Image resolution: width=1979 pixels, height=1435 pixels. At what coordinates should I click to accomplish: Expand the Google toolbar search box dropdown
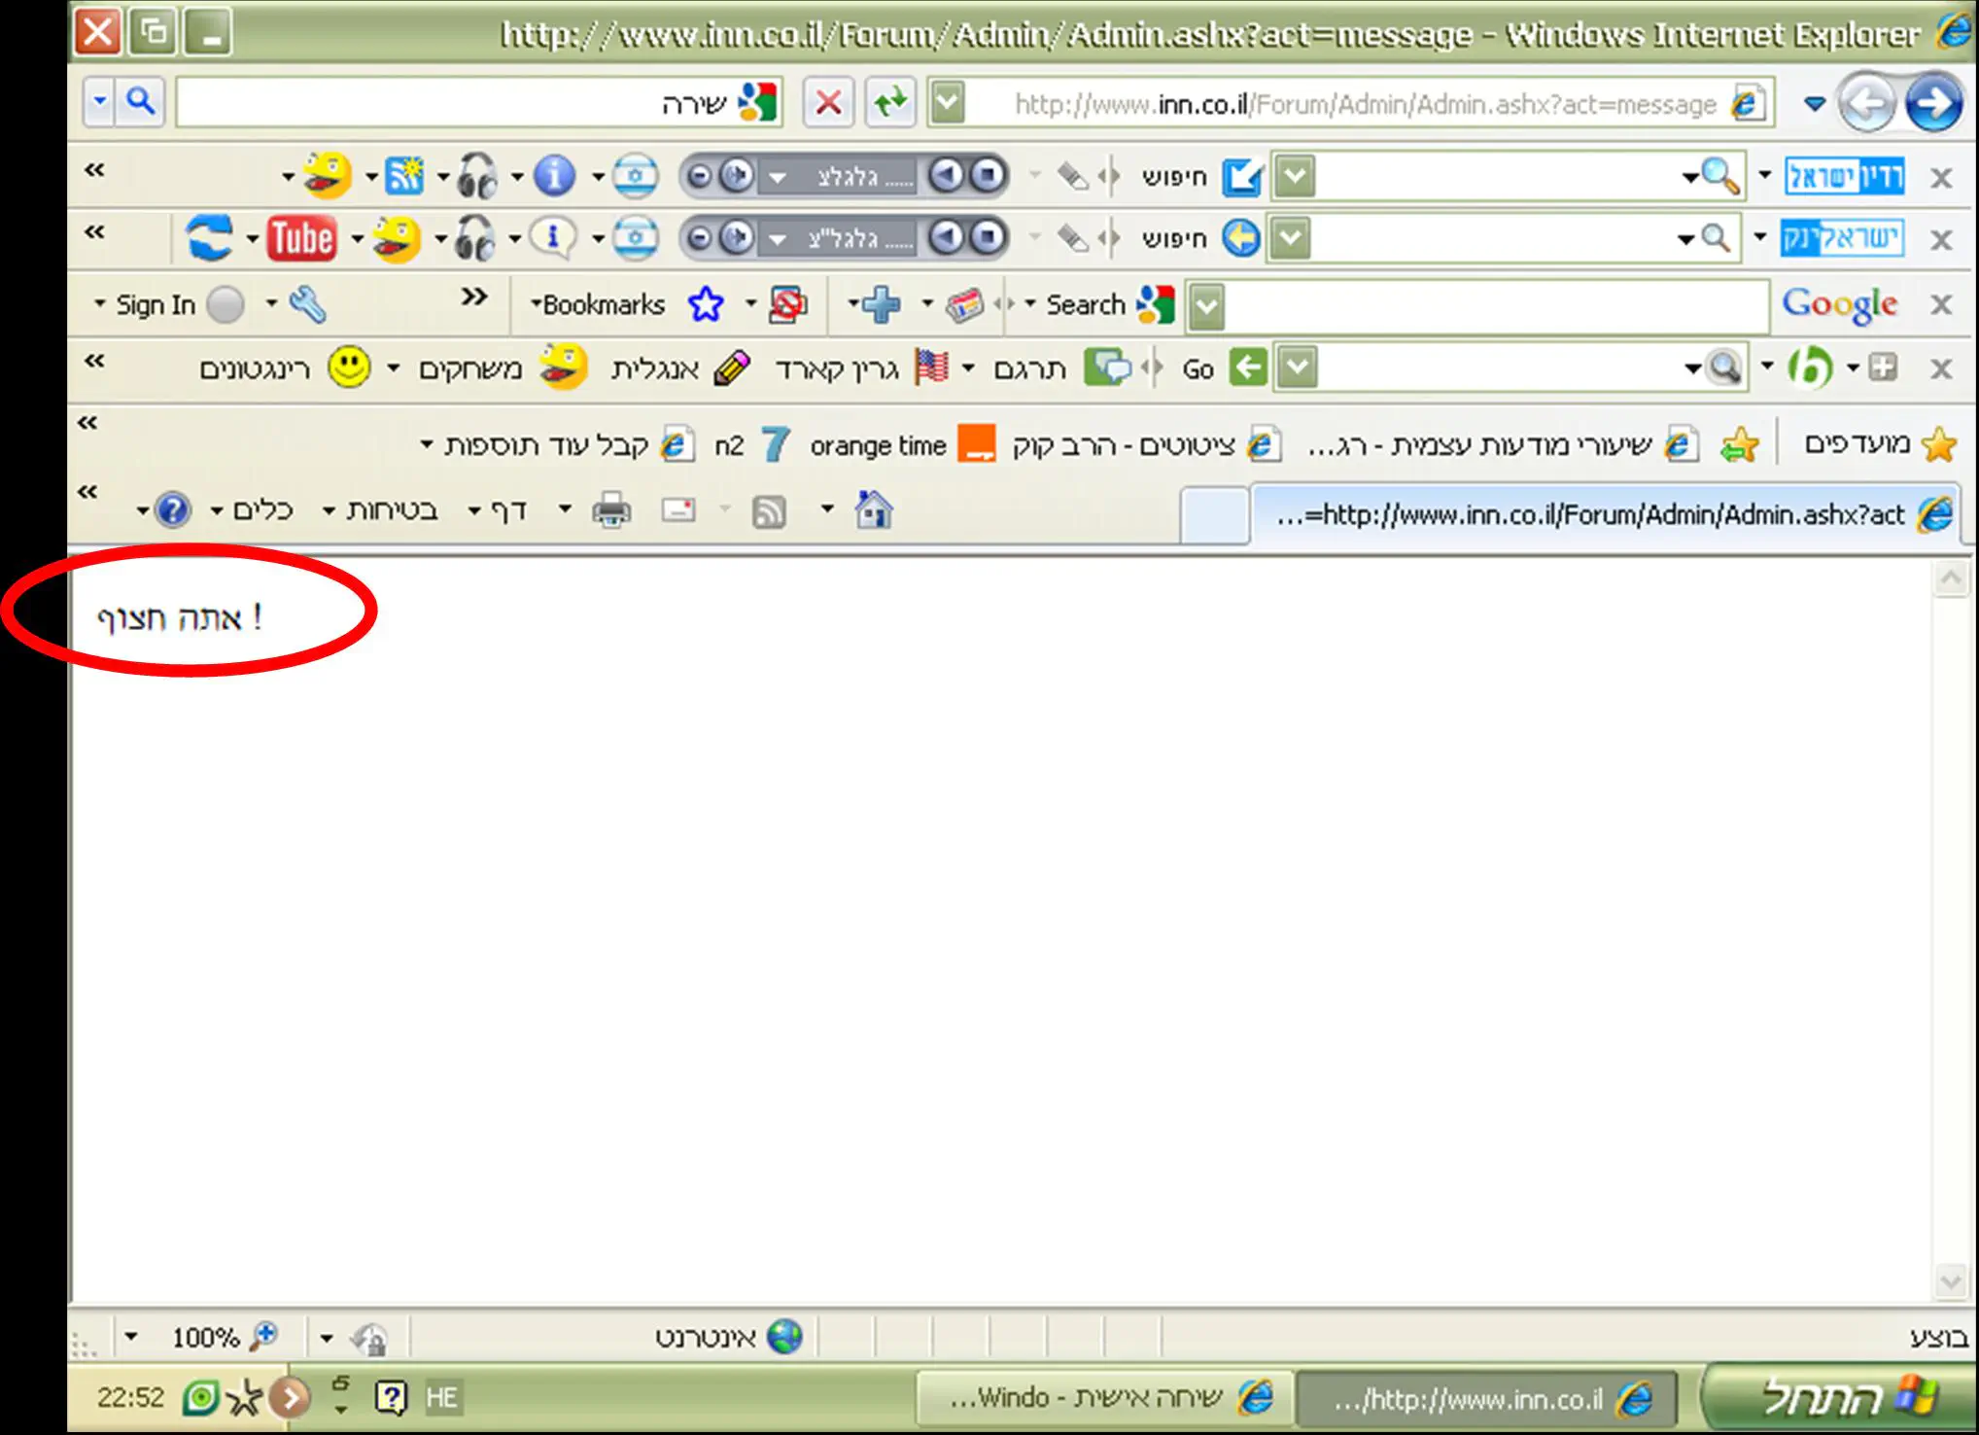[x=1206, y=306]
